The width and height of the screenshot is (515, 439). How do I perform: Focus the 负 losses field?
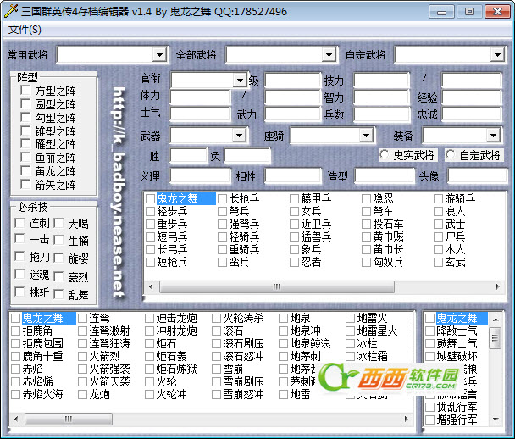[x=247, y=155]
